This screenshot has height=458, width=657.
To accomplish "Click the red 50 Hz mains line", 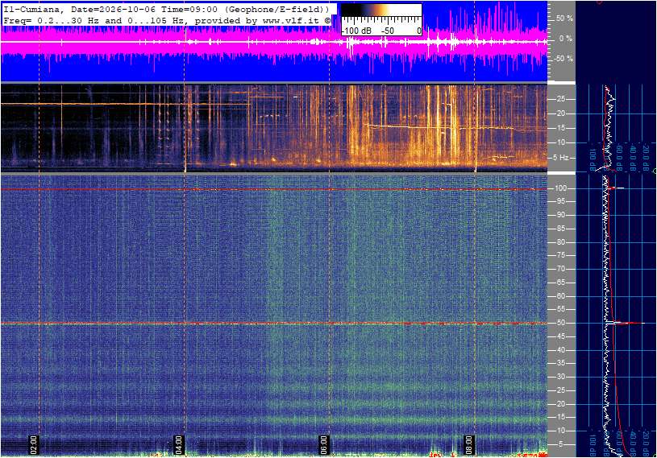I will [273, 324].
